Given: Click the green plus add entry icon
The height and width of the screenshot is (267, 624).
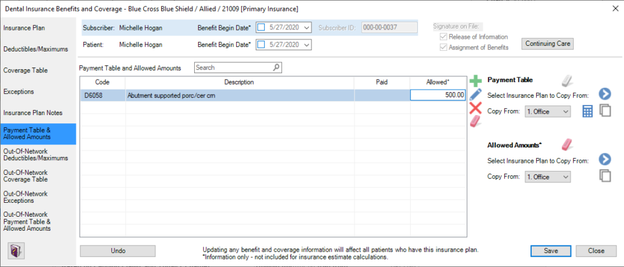Looking at the screenshot, I should point(476,81).
